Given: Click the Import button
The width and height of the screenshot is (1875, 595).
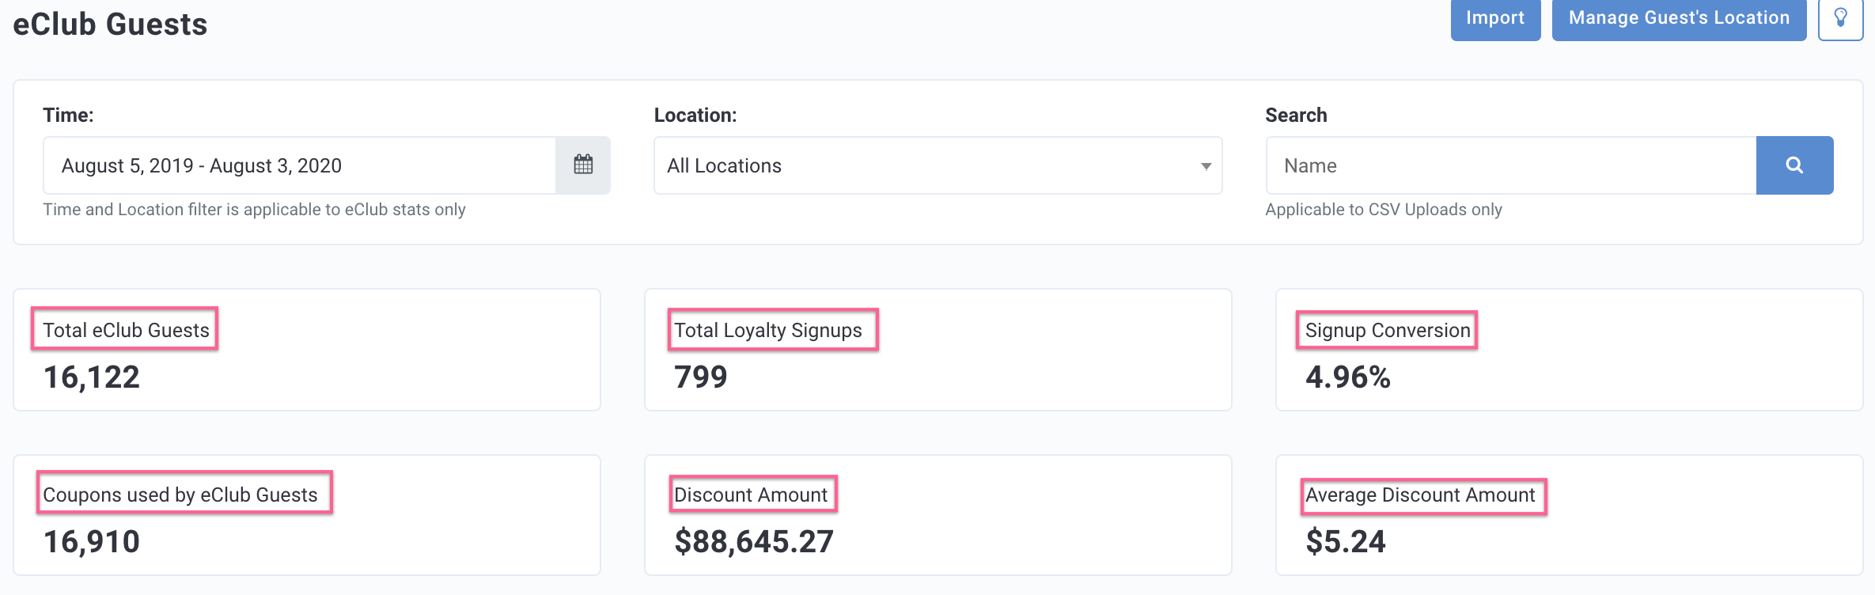Looking at the screenshot, I should click(x=1494, y=18).
